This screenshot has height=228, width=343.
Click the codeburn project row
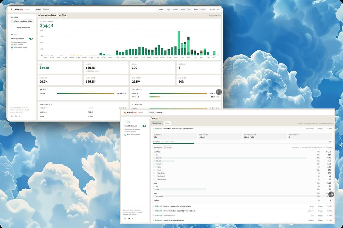83,112
